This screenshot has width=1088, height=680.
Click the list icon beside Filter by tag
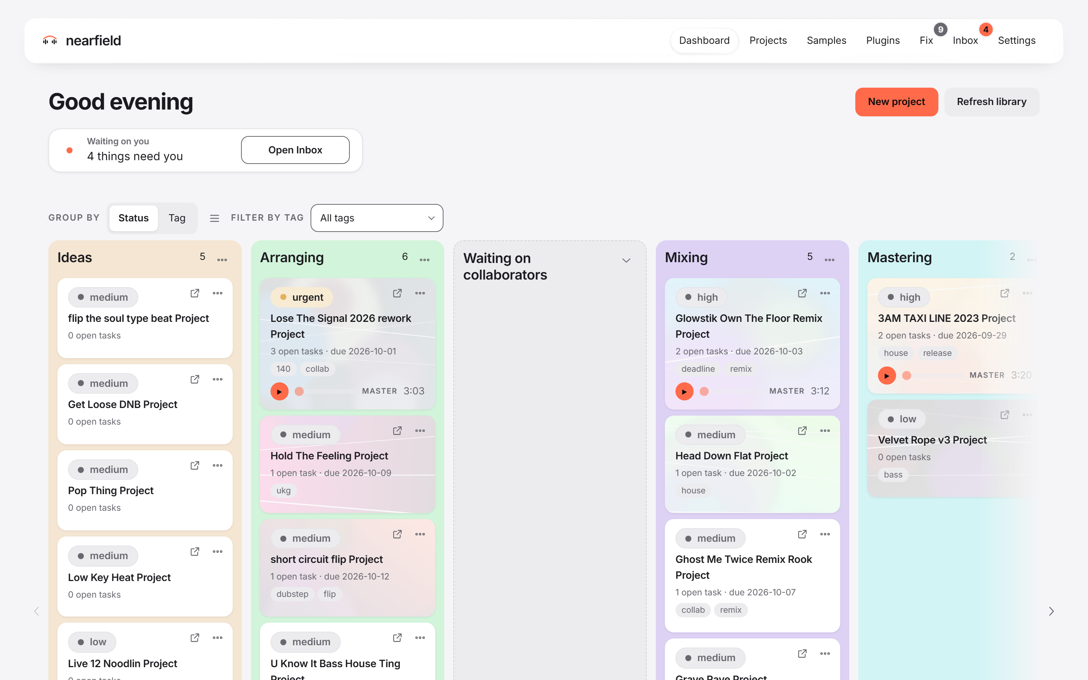[215, 218]
